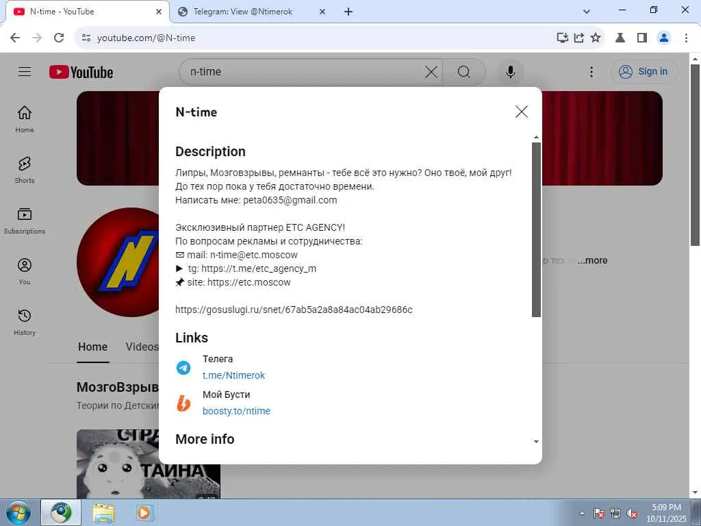Open the ТАЙНА video thumbnail
701x526 pixels.
pyautogui.click(x=149, y=464)
